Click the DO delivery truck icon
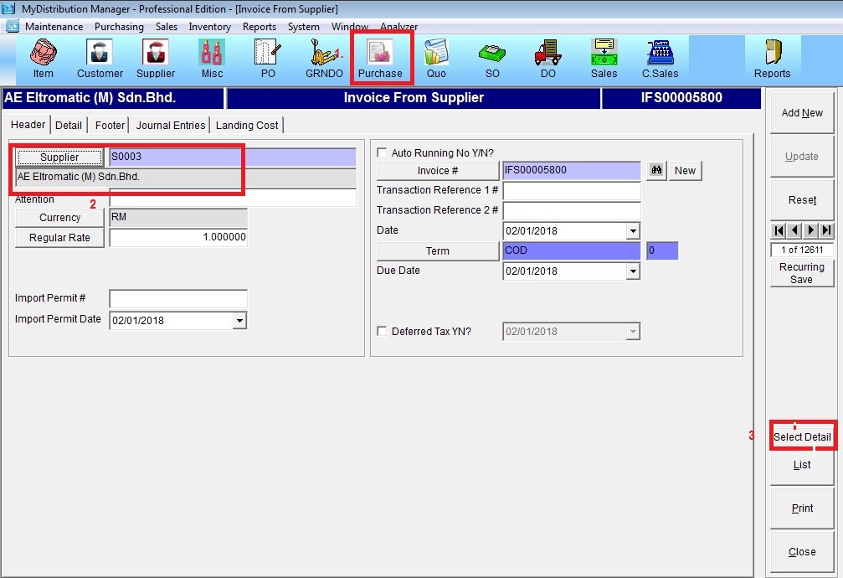843x578 pixels. 547,59
